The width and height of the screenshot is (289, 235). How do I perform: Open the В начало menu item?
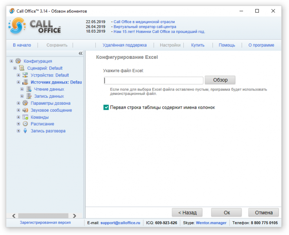point(22,45)
